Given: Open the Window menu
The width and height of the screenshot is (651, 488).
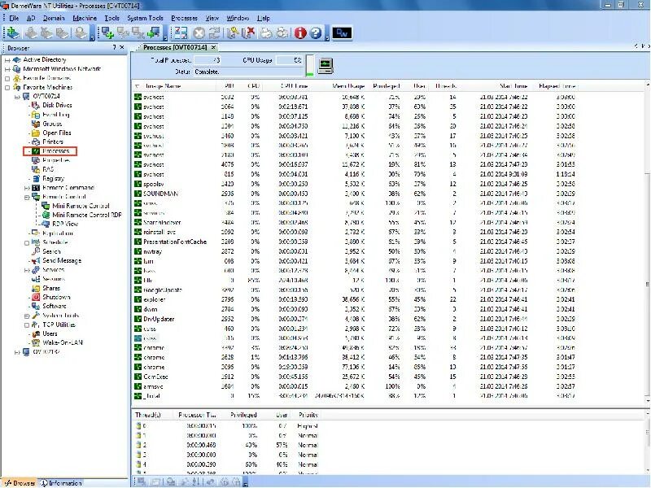Looking at the screenshot, I should point(238,18).
